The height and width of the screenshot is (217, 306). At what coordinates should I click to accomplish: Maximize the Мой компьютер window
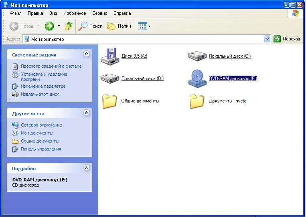point(293,5)
